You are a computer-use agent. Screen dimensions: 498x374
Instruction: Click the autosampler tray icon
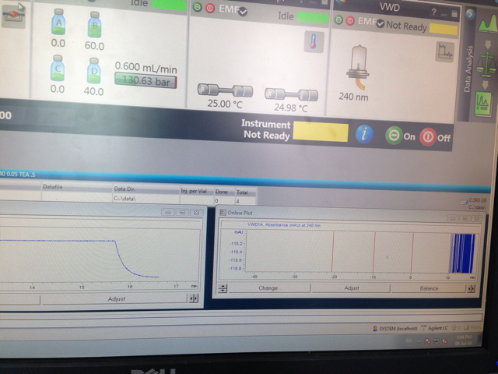click(14, 16)
